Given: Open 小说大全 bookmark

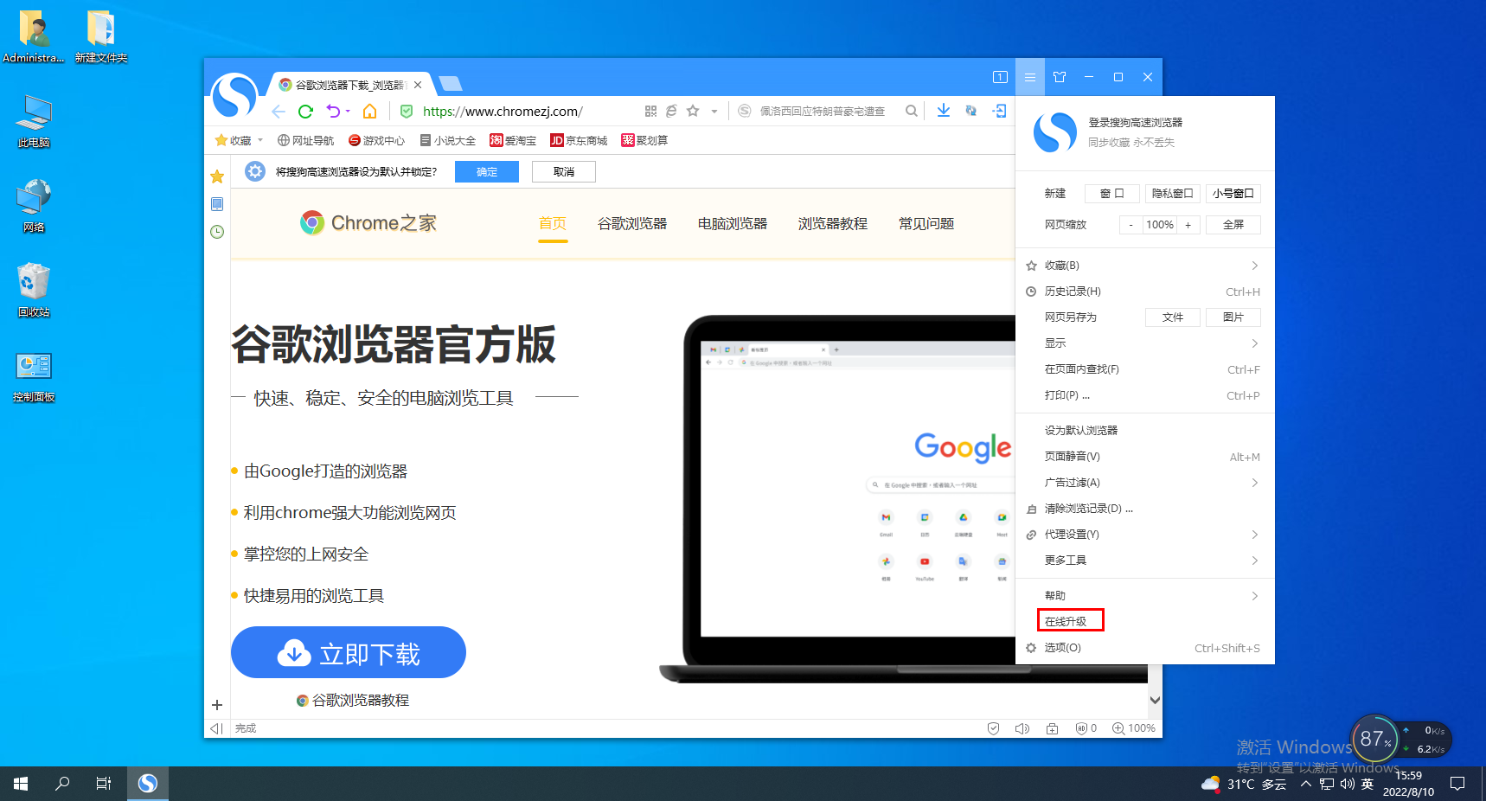Looking at the screenshot, I should click(447, 140).
